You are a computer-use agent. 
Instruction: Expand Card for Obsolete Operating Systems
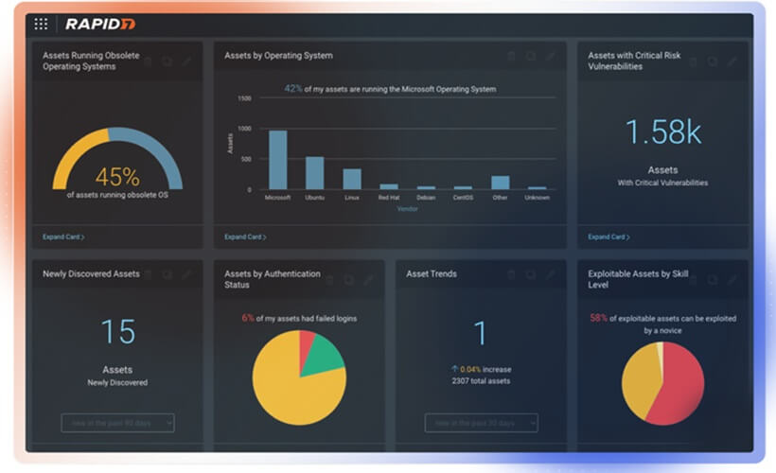pyautogui.click(x=63, y=237)
